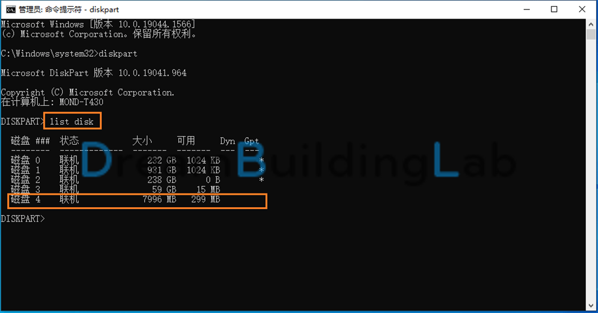Click the highlighted 'list disk' command
This screenshot has height=313, width=598.
[x=72, y=121]
